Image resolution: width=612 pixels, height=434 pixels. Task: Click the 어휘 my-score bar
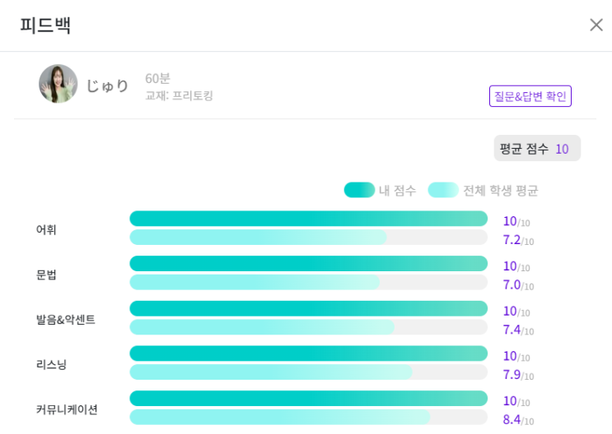[x=308, y=219]
